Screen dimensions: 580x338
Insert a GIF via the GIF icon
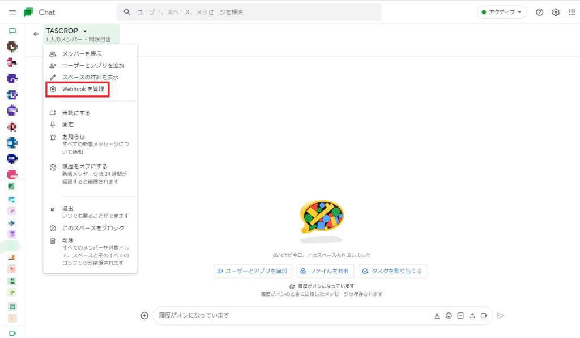pos(460,316)
